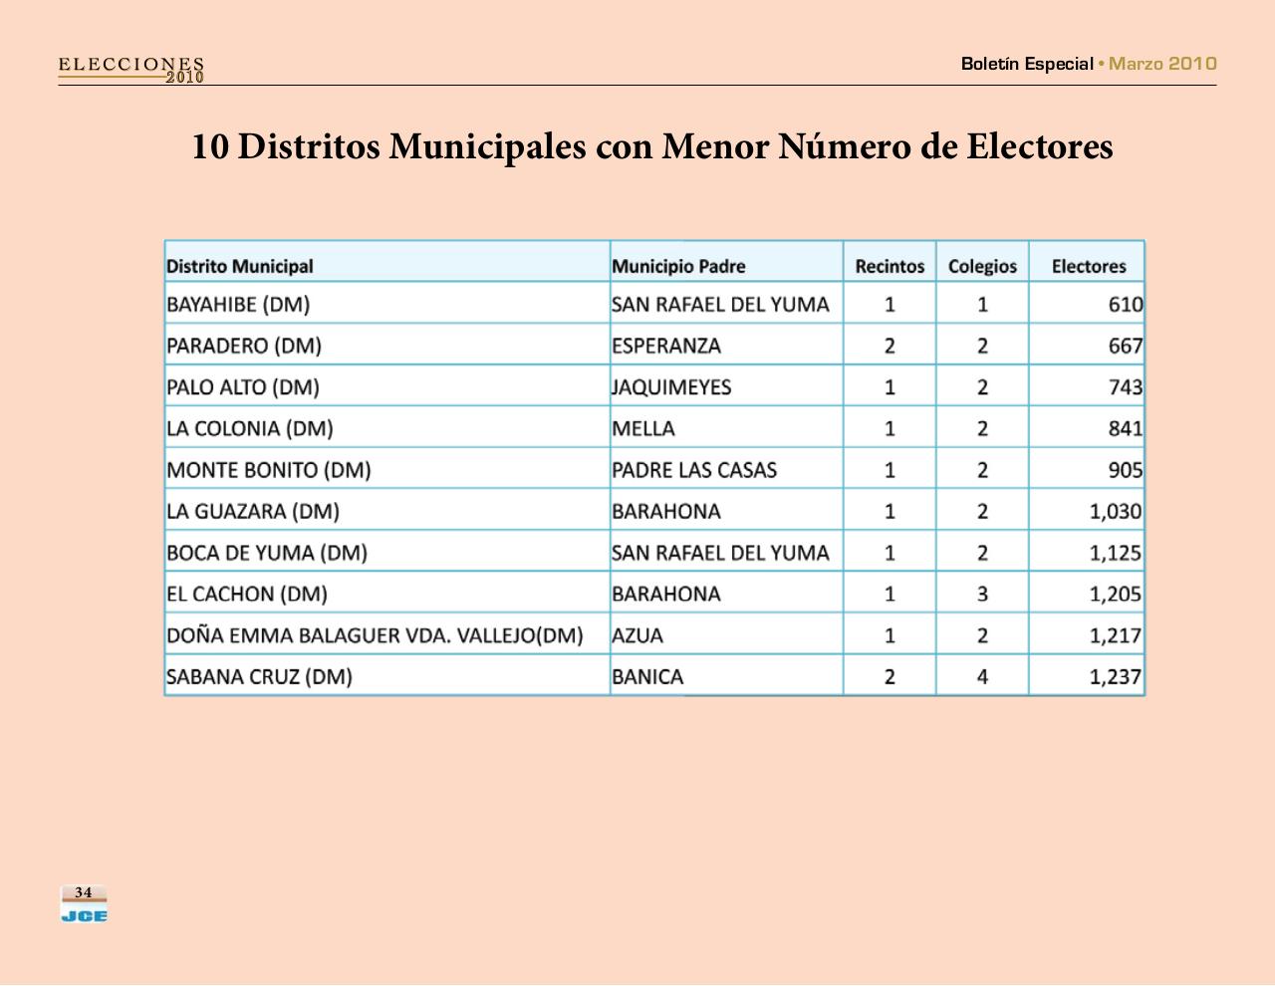
Task: Select the 'Distrito Municipal' column header
Action: (239, 265)
